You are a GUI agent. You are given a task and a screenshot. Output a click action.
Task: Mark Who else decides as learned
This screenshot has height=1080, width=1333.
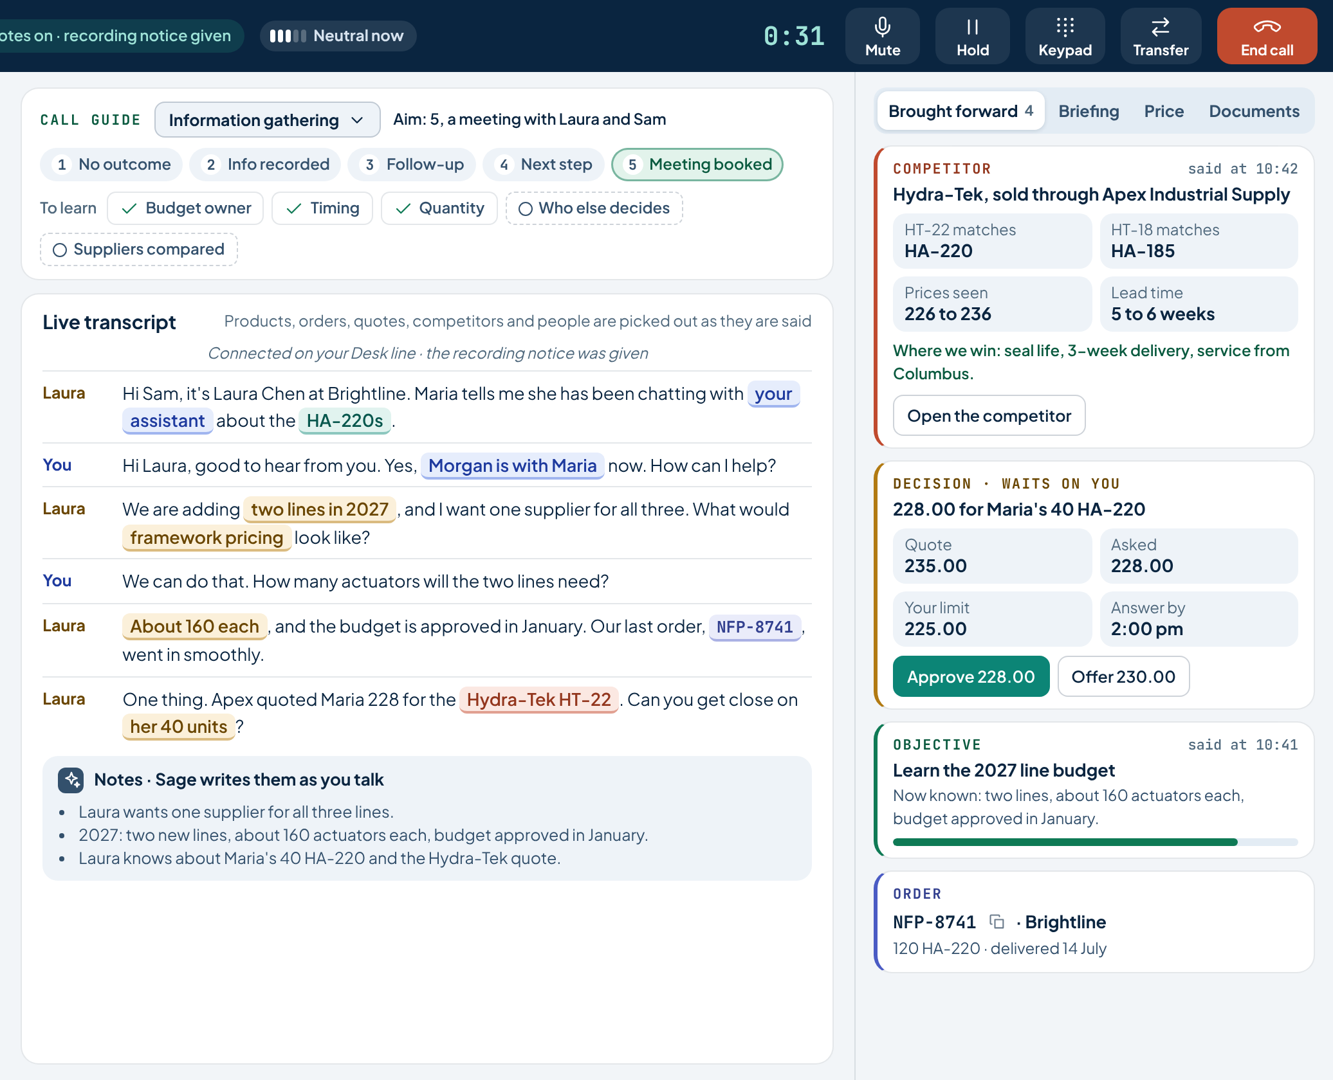(x=594, y=208)
